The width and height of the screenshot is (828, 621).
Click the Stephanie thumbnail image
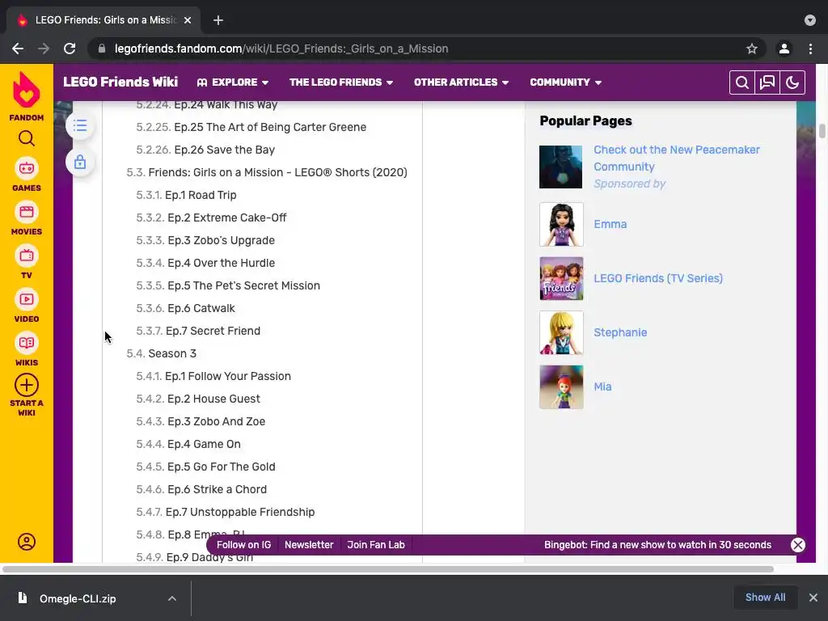pos(561,332)
